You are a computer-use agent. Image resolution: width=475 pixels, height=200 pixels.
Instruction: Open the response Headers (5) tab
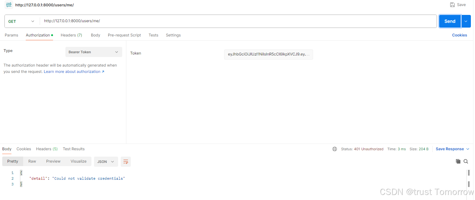coord(47,149)
